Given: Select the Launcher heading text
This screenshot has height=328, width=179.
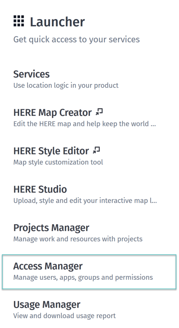Looking at the screenshot, I should tap(57, 22).
